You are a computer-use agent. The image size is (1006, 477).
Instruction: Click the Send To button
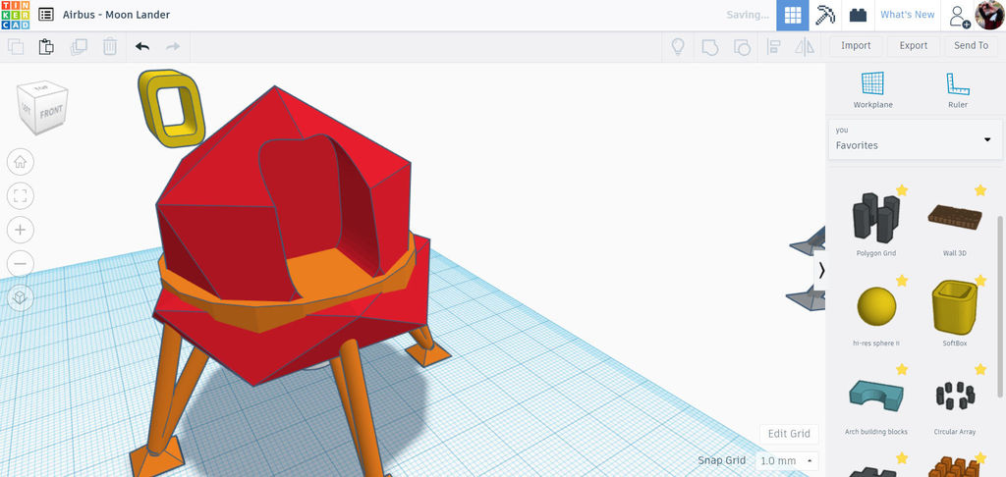[971, 45]
